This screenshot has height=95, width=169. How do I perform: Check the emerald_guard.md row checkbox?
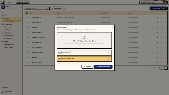pyautogui.click(x=27, y=53)
